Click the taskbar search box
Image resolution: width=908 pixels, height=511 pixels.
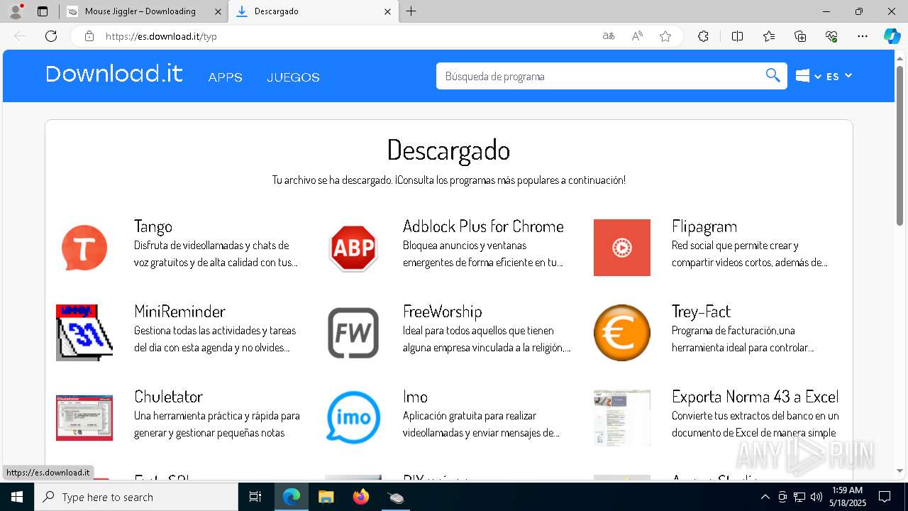(x=136, y=497)
